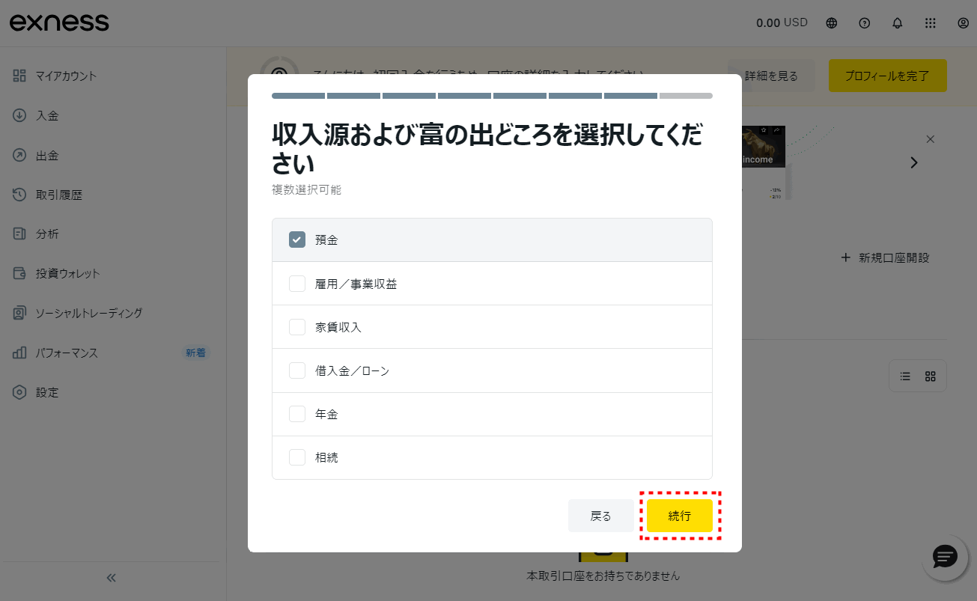Image resolution: width=977 pixels, height=601 pixels.
Task: Click the マイアカウント sidebar icon
Action: pyautogui.click(x=19, y=76)
